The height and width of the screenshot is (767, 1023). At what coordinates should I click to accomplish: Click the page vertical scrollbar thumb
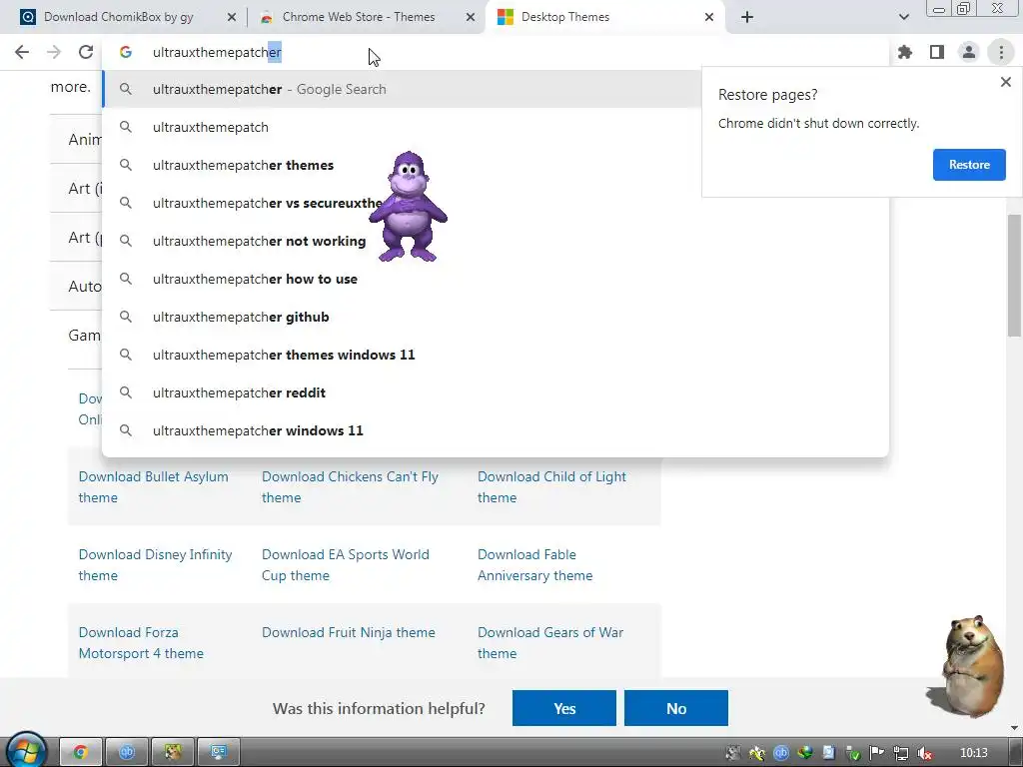[1015, 276]
